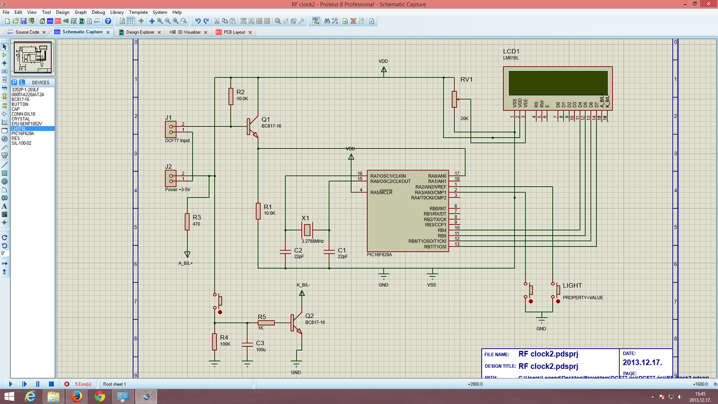
Task: Pause the running simulation
Action: click(x=38, y=384)
